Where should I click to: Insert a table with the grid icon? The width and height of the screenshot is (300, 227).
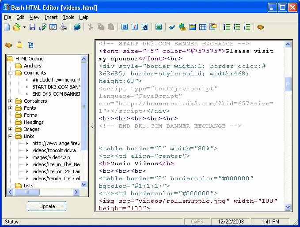coord(203,27)
